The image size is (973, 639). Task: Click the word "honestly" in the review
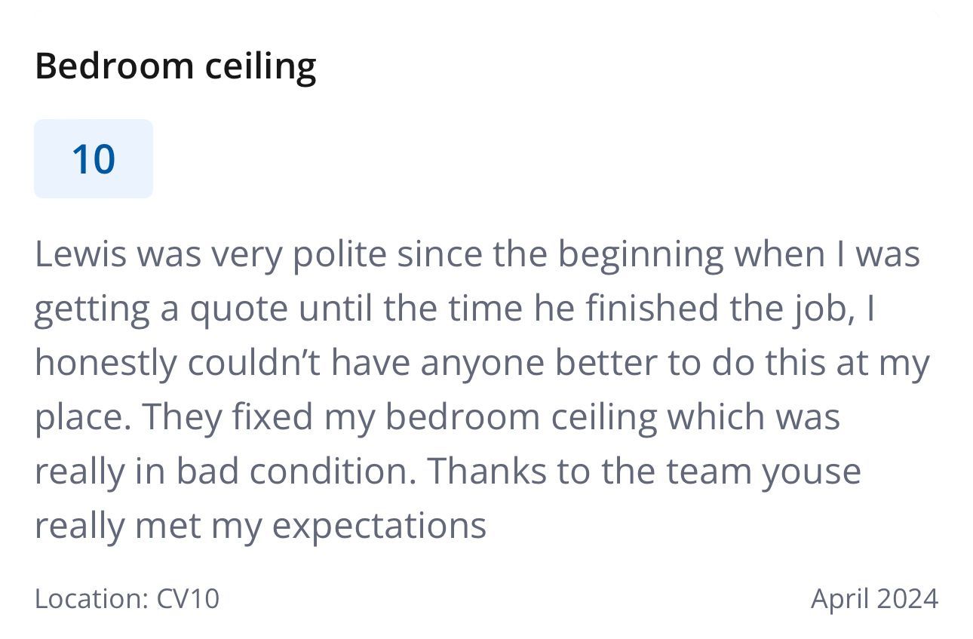click(105, 363)
